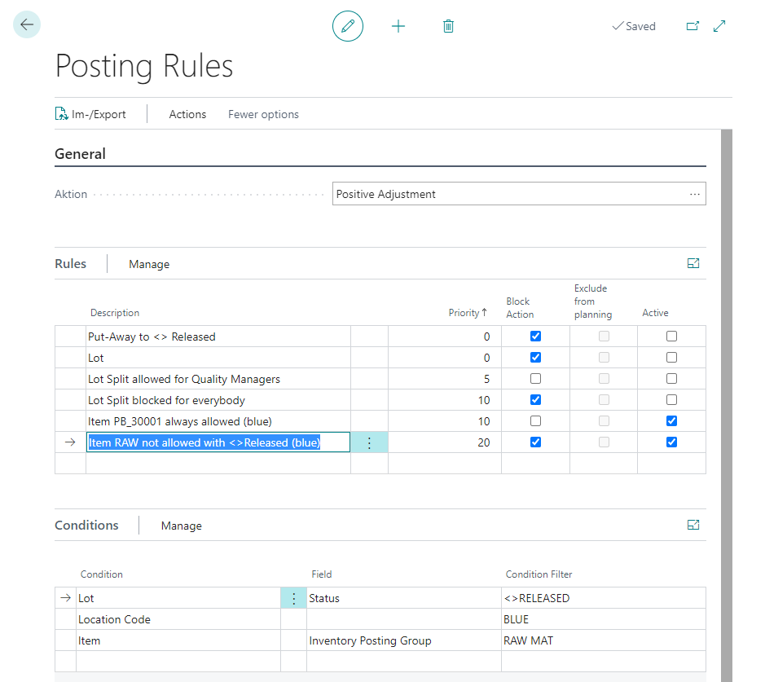The image size is (765, 682).
Task: Open the Actions menu
Action: pos(187,114)
